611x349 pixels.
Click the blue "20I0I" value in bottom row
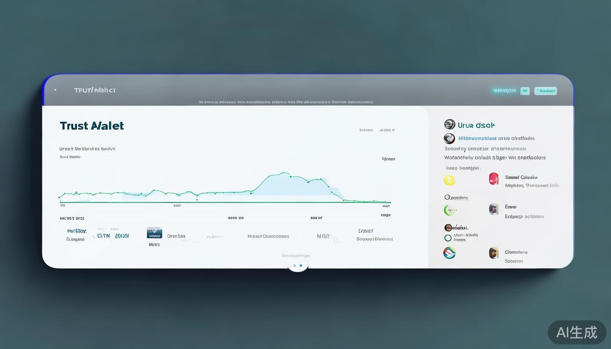pos(122,236)
